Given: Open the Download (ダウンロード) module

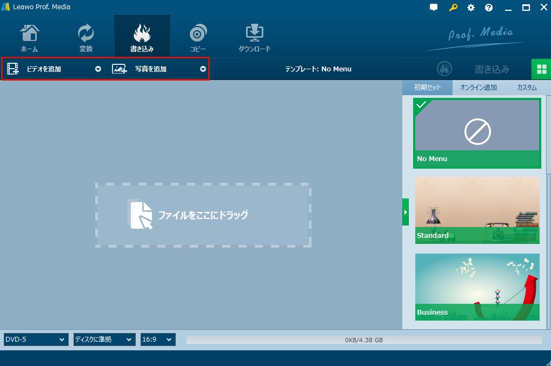Looking at the screenshot, I should click(254, 38).
